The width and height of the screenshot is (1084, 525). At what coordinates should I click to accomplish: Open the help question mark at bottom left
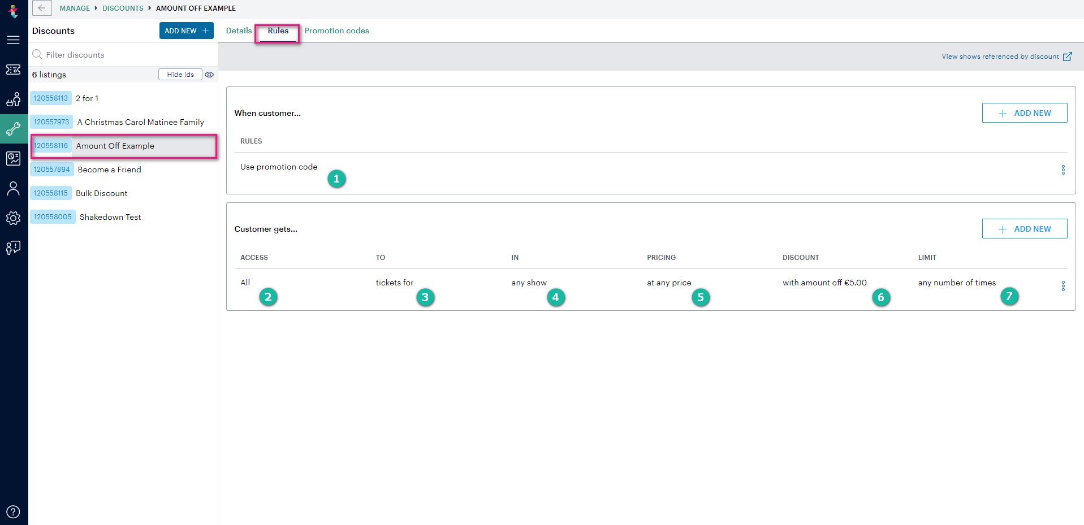[13, 511]
